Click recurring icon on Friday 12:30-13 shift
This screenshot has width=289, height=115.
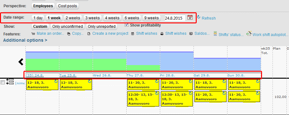(x=191, y=93)
